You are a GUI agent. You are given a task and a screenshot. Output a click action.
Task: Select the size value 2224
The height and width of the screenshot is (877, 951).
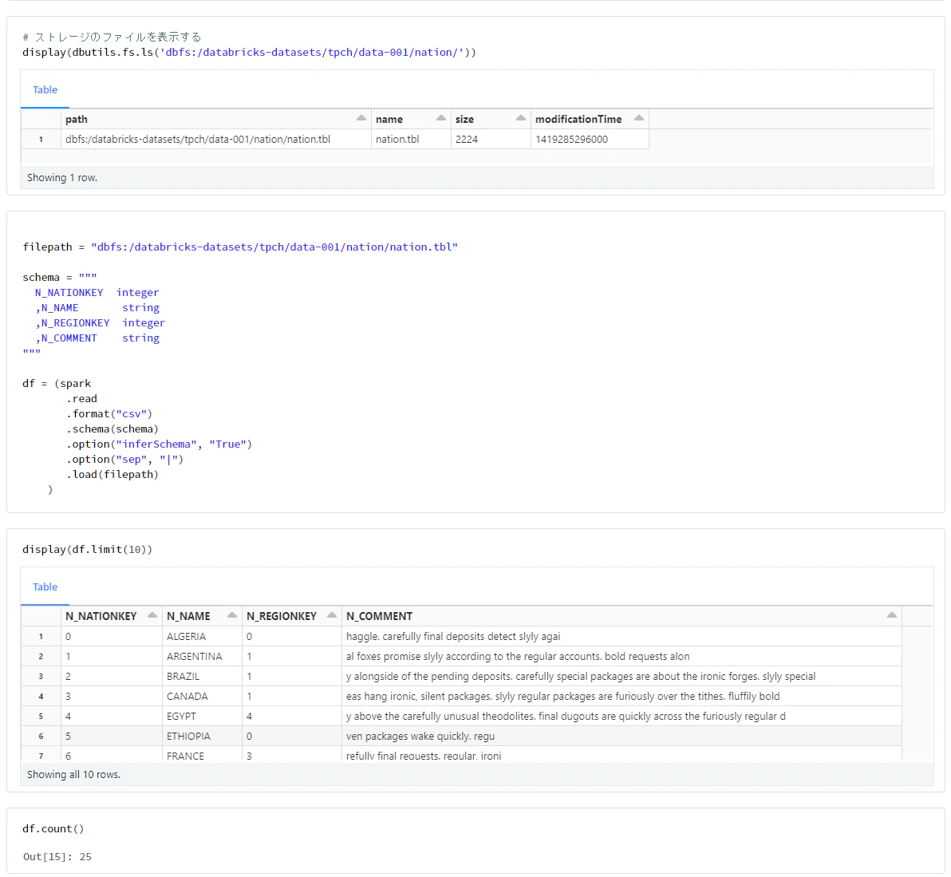tap(491, 139)
